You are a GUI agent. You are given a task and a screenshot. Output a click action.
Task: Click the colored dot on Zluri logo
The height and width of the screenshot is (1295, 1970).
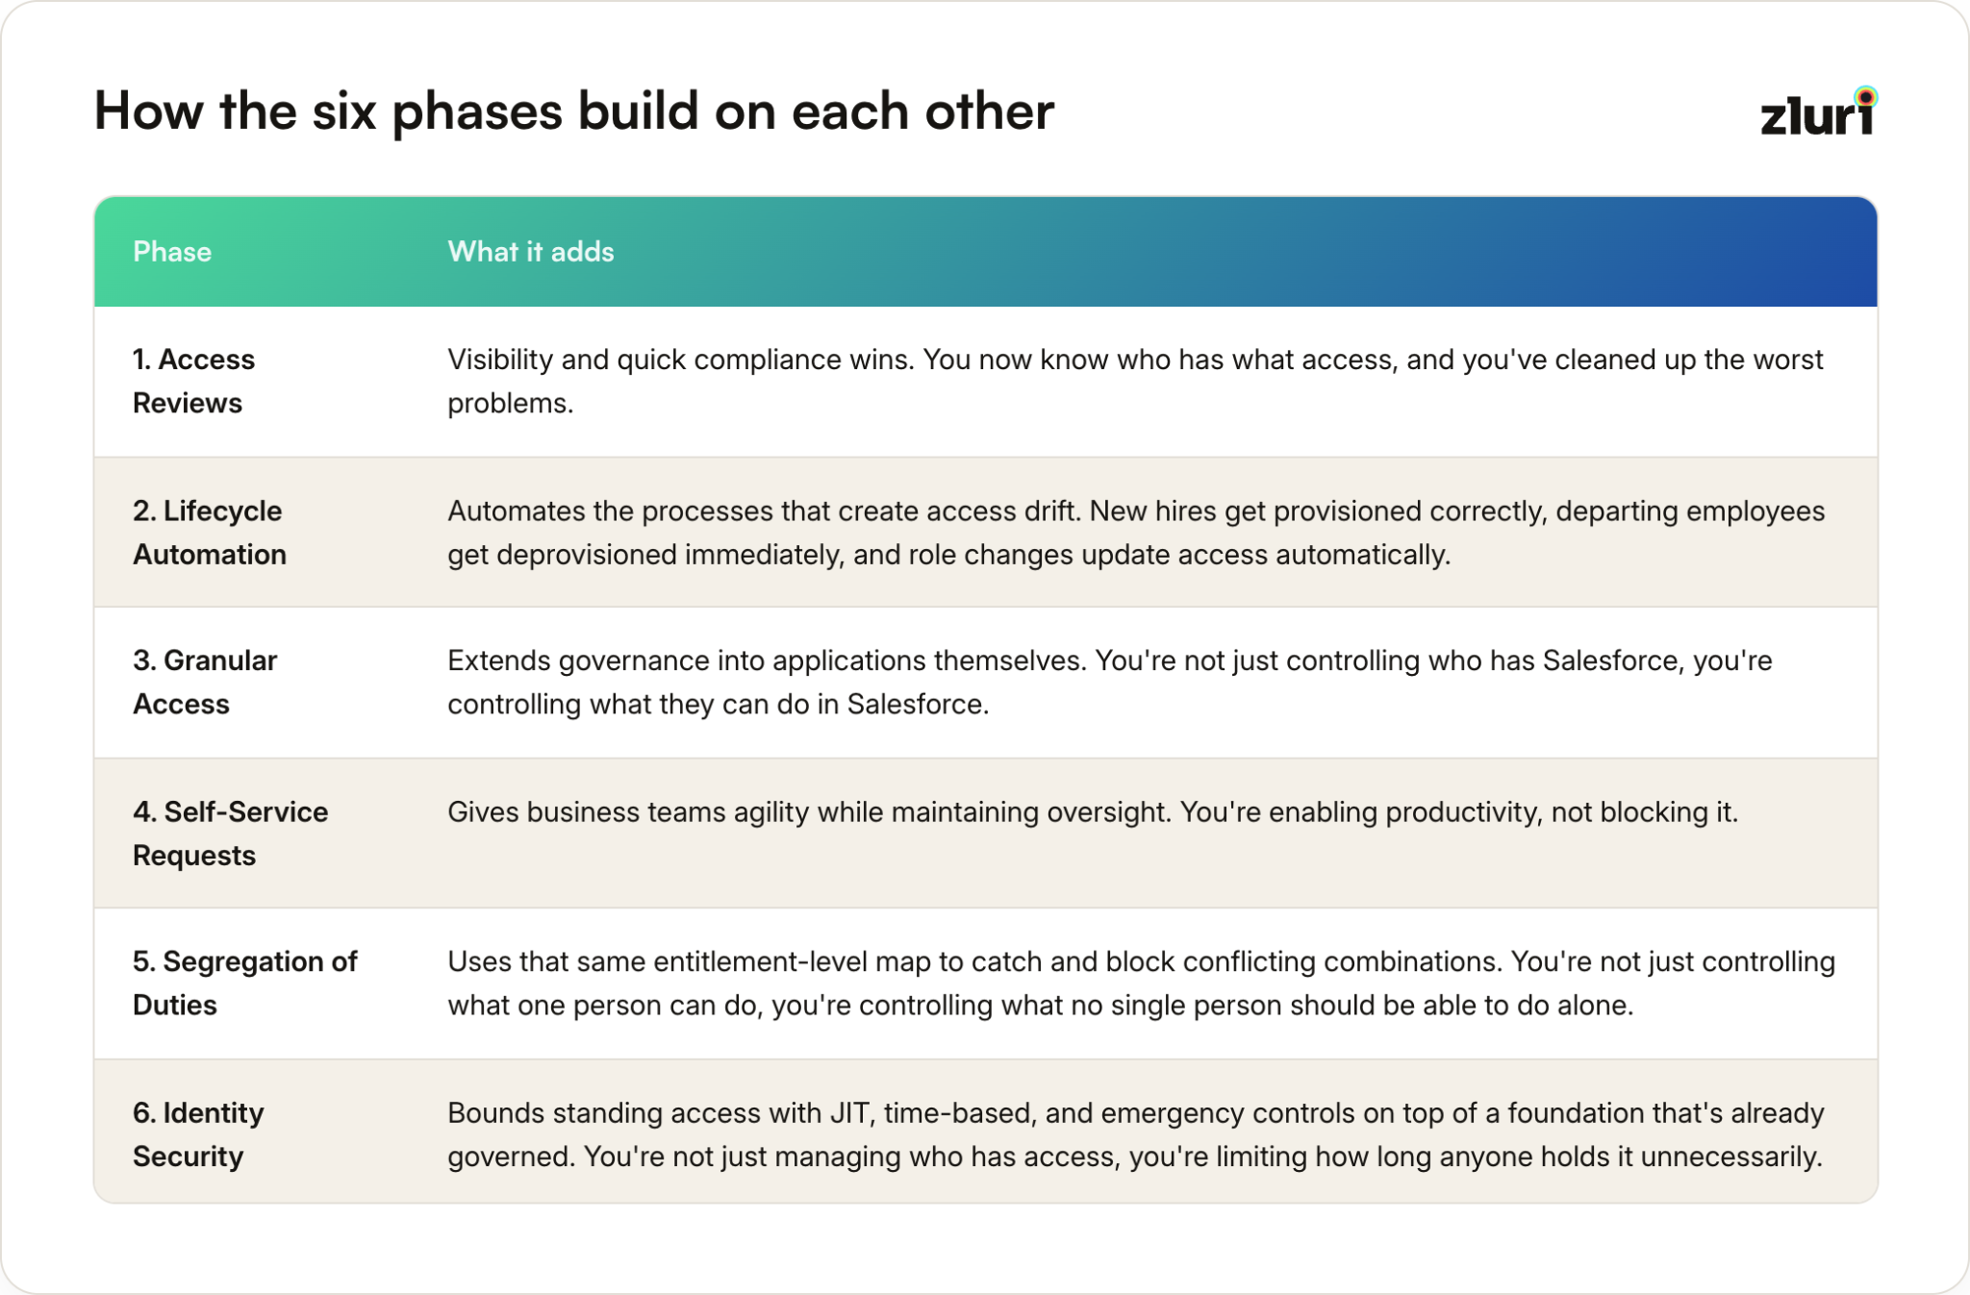[x=1866, y=96]
